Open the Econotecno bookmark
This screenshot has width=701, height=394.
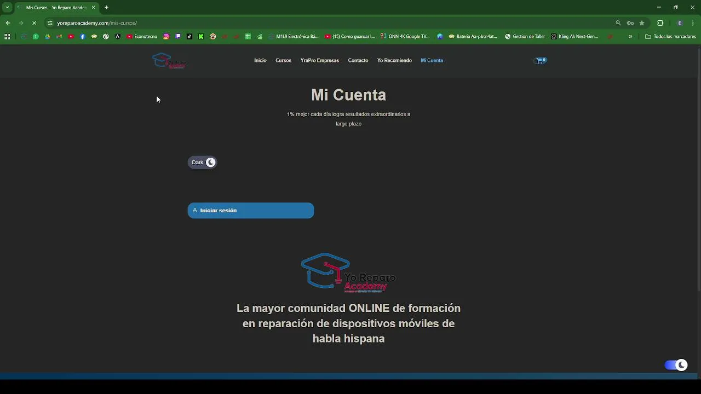click(142, 37)
